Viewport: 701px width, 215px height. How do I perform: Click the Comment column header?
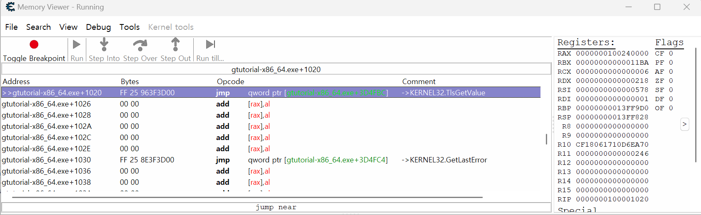point(419,82)
